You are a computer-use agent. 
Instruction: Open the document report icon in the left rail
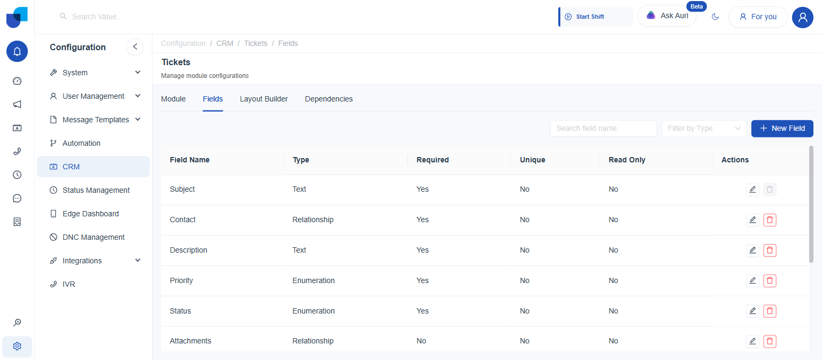[x=17, y=222]
